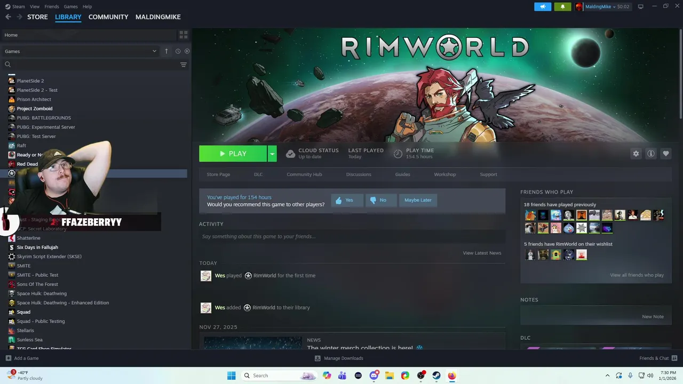Viewport: 683px width, 384px height.
Task: Open View Latest News link
Action: [482, 253]
